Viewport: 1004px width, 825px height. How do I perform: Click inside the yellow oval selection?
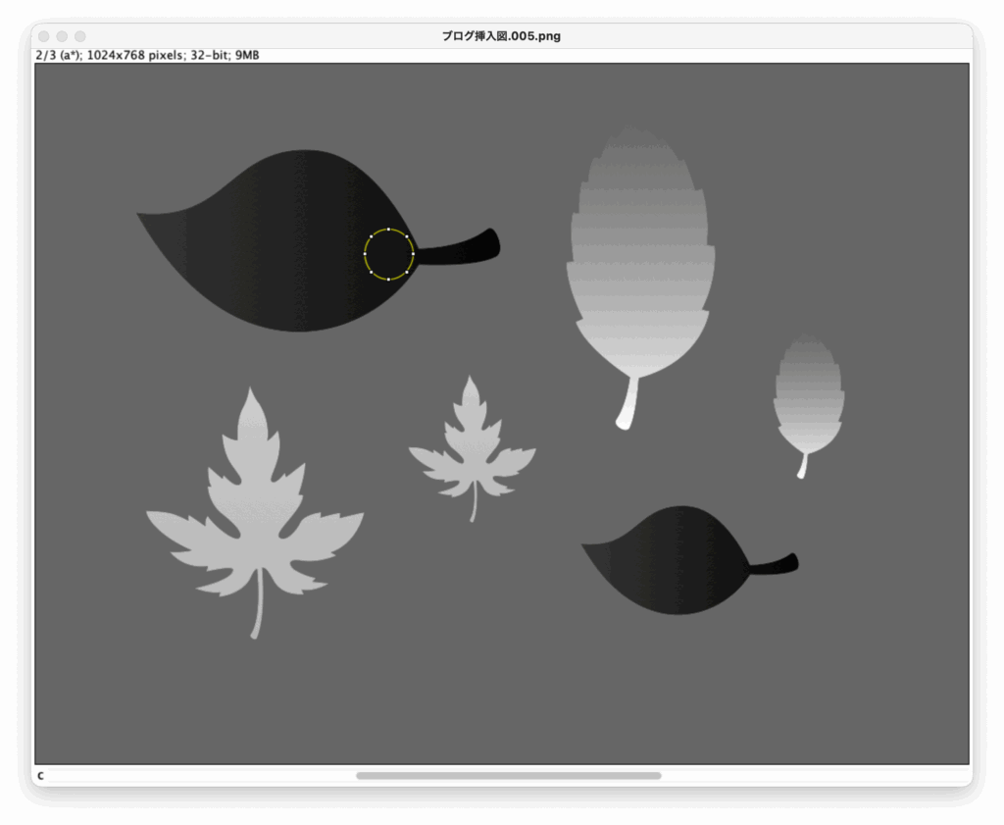tap(389, 254)
